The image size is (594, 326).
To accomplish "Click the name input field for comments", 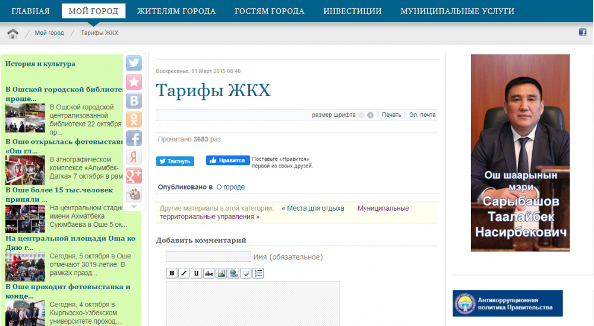I will tap(208, 257).
